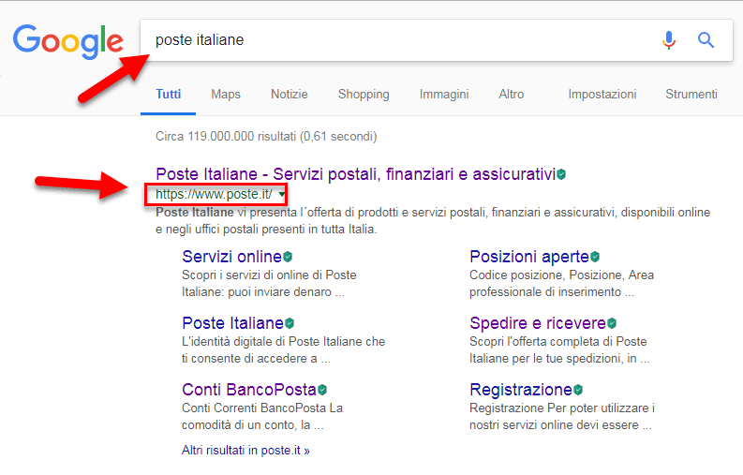The image size is (743, 475).
Task: Click the Strumenti button
Action: point(691,95)
